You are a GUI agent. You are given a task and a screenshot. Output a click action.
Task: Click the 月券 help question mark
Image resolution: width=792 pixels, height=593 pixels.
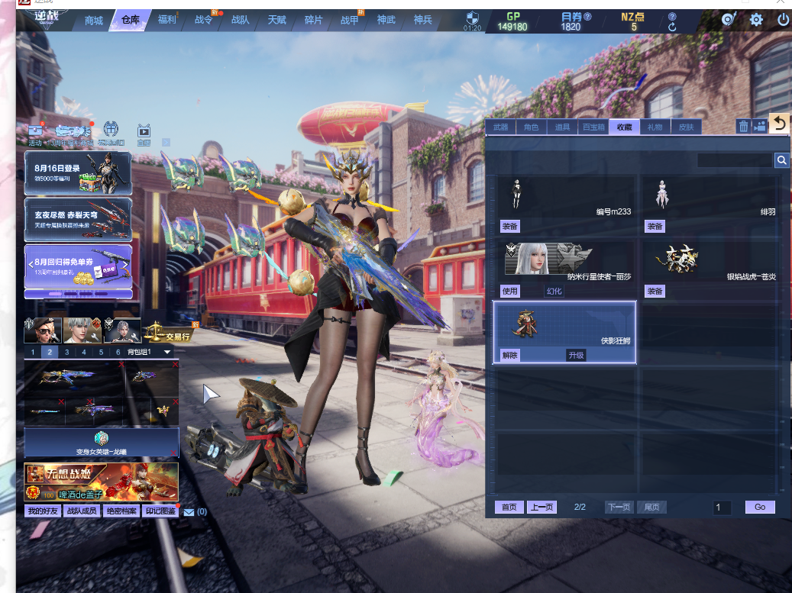point(587,16)
